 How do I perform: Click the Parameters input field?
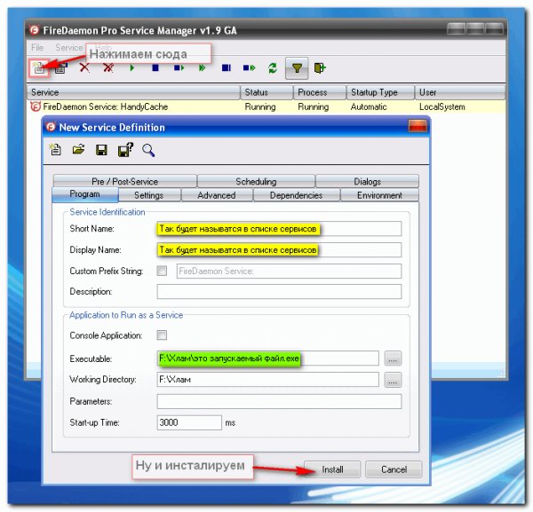(279, 401)
